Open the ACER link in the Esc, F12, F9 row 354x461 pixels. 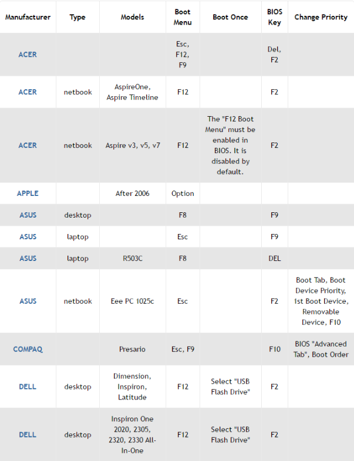click(x=28, y=55)
